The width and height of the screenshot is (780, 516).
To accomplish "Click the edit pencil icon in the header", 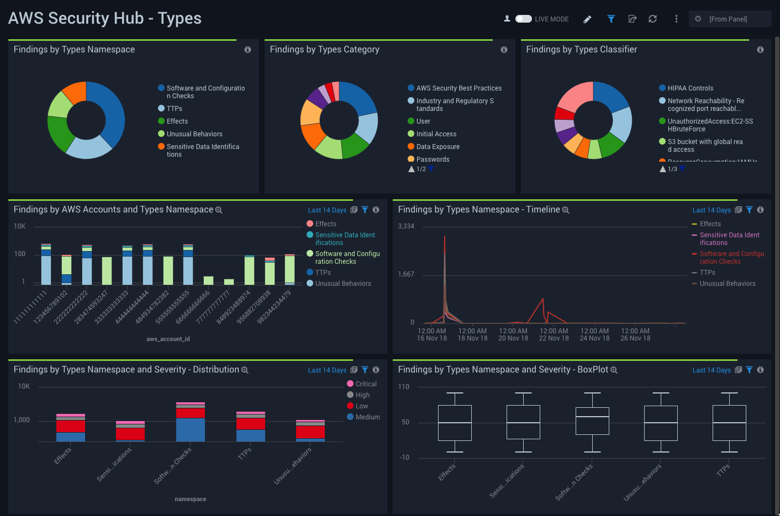I will pos(587,19).
